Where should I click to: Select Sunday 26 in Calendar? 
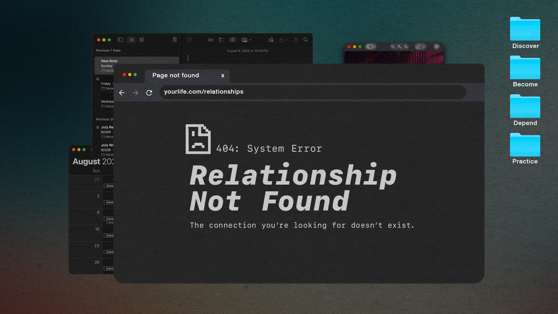coord(97,179)
